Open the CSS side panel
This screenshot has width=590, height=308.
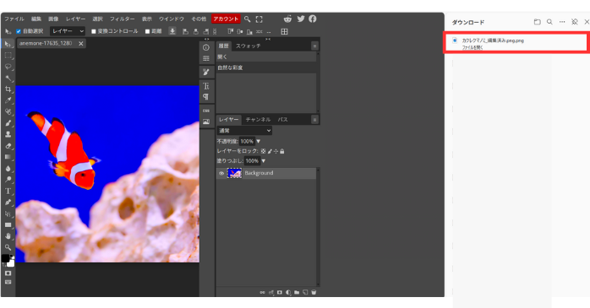click(205, 111)
